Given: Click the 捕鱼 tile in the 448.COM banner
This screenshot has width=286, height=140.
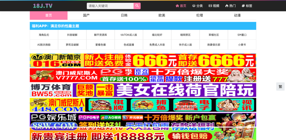Looking at the screenshot, I should click(x=150, y=105).
